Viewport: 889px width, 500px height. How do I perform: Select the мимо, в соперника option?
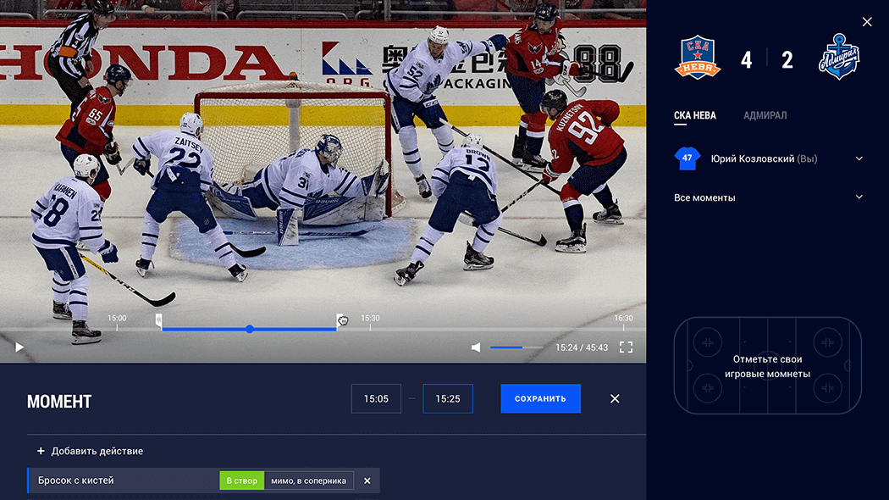(x=309, y=481)
